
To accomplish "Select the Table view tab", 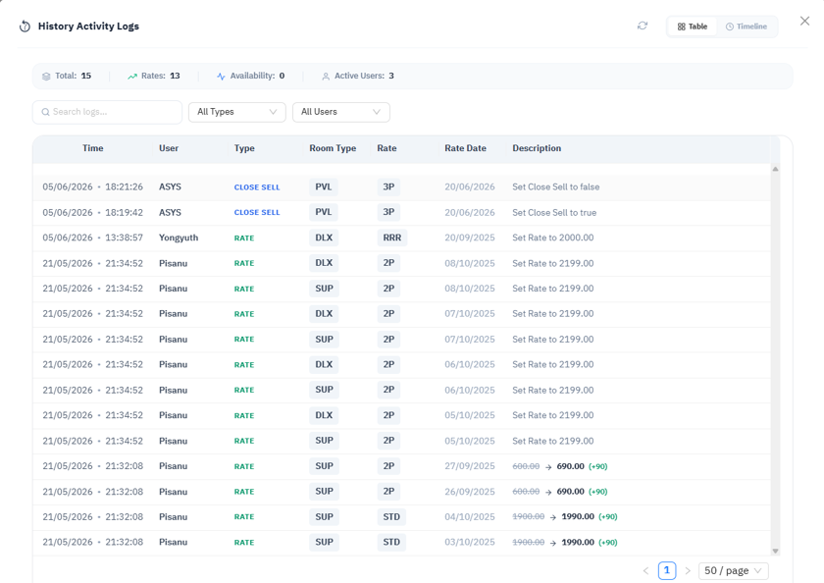I will pos(693,26).
